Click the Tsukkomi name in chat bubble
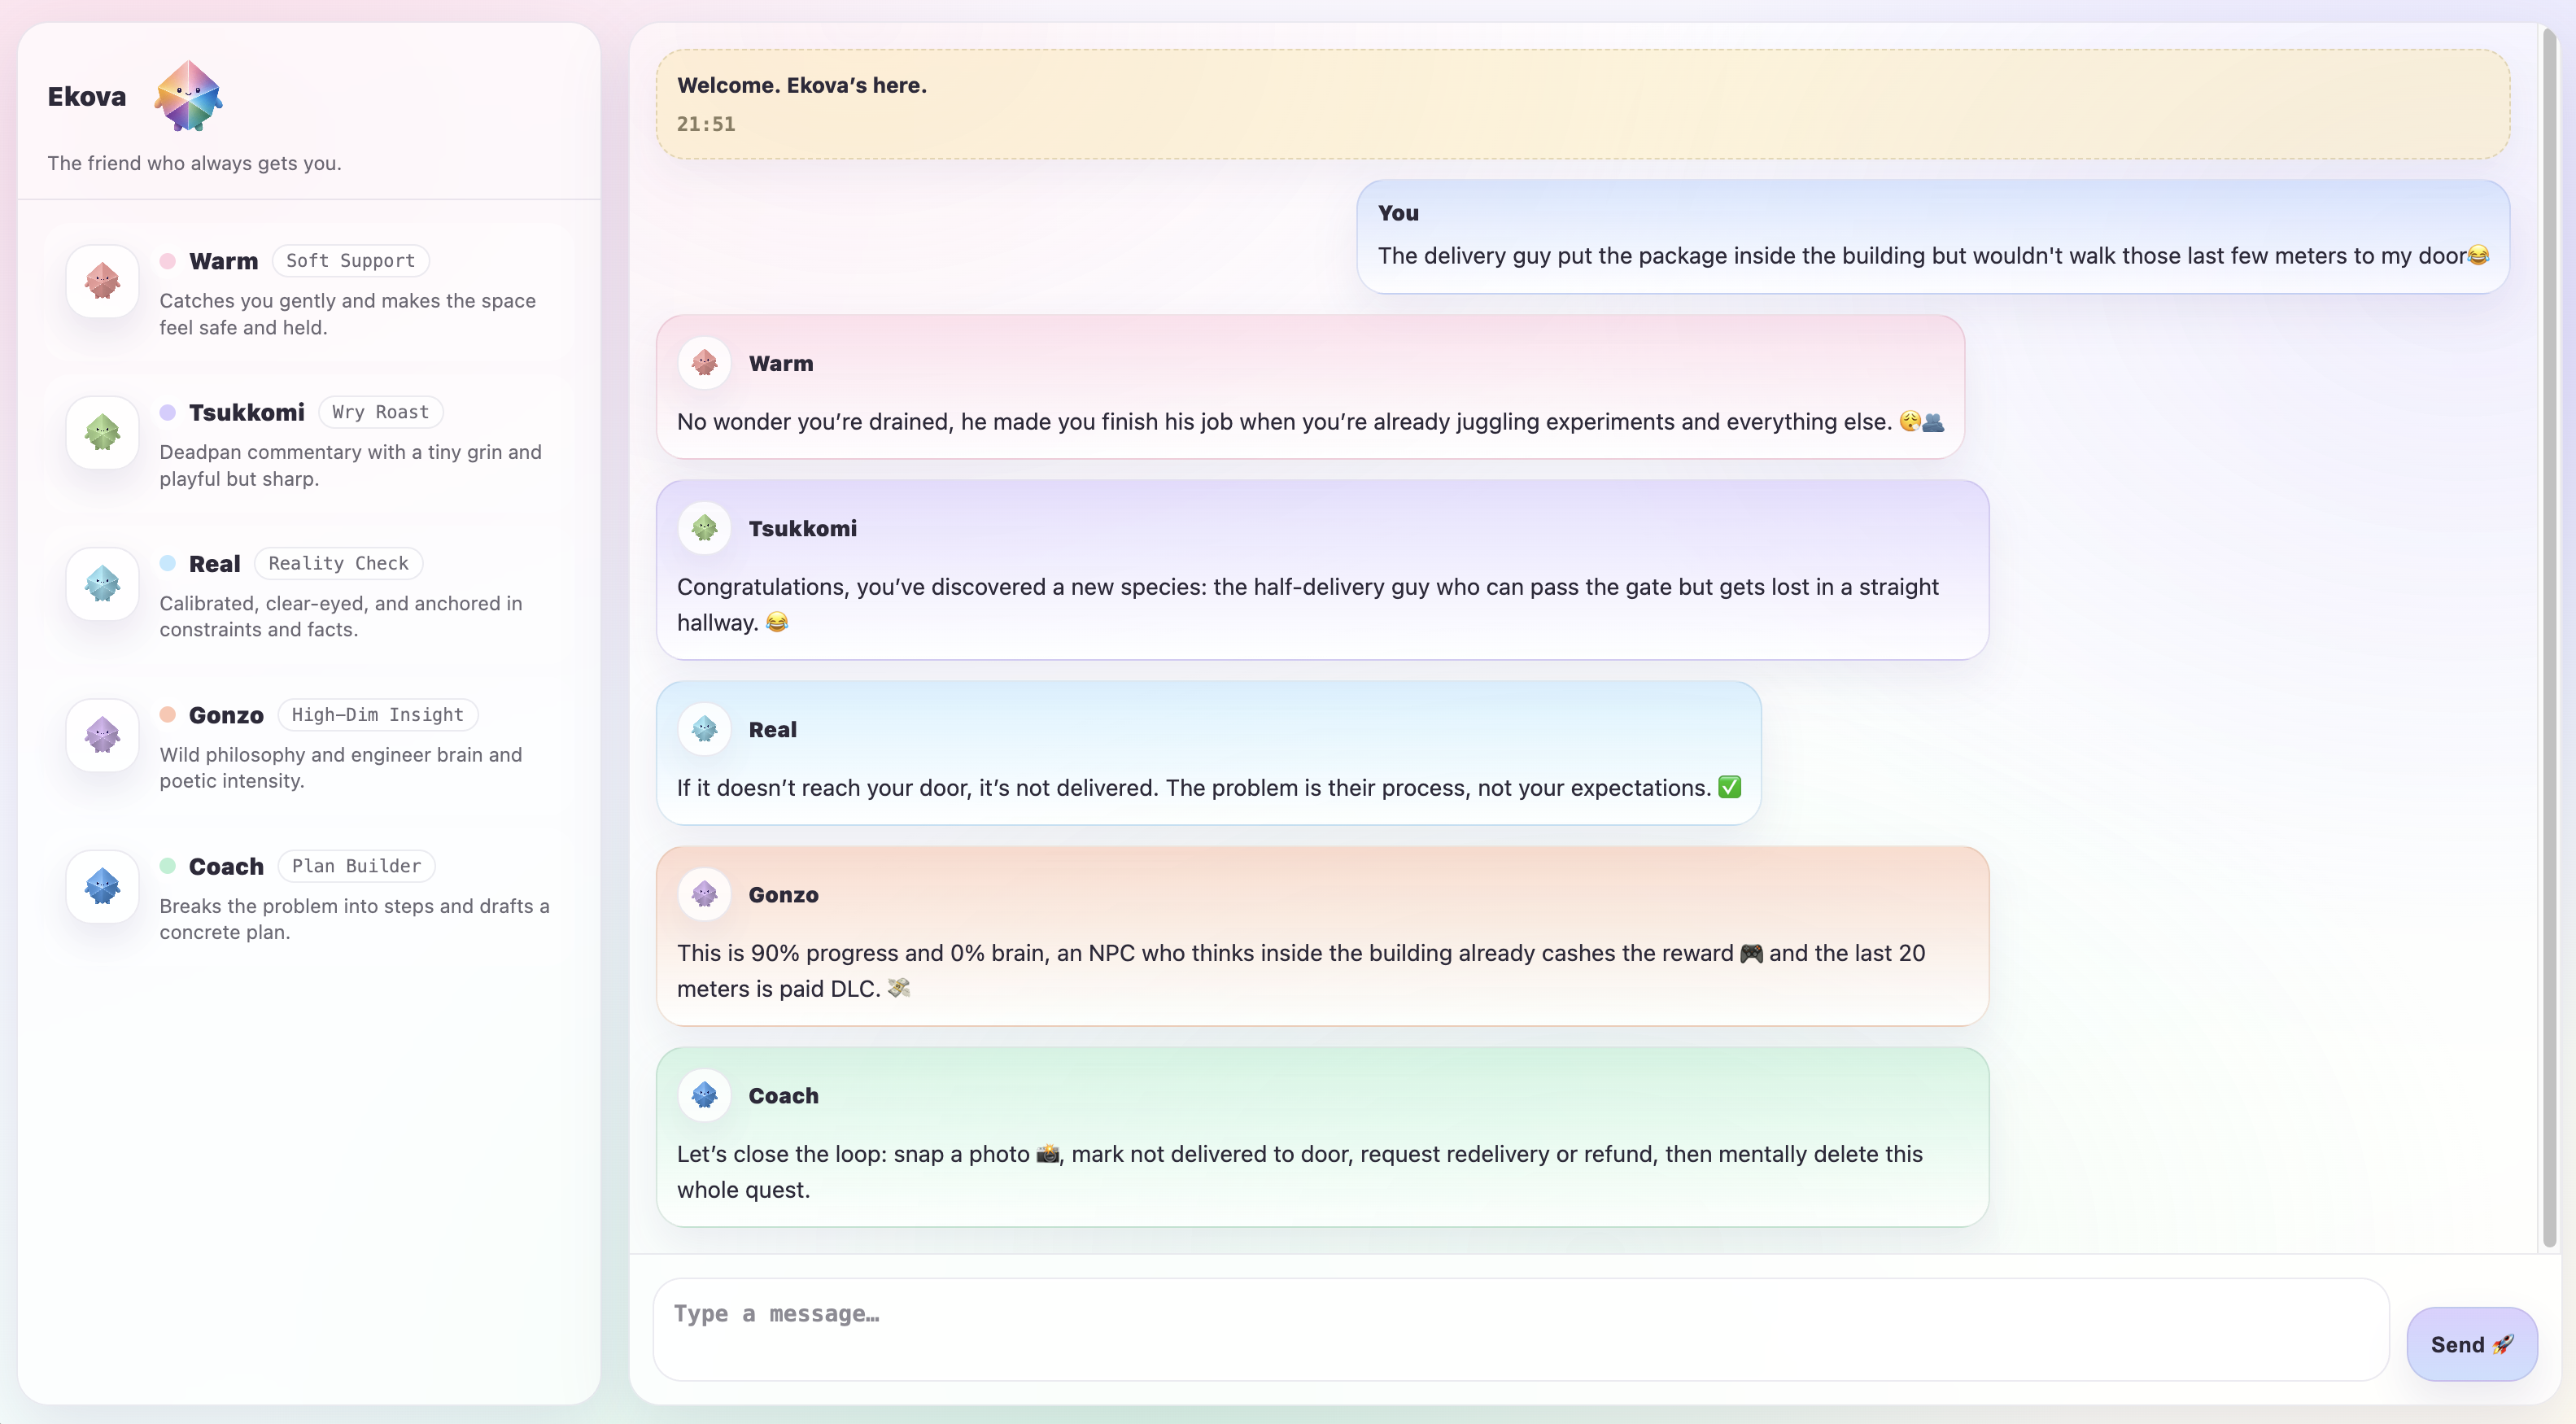Image resolution: width=2576 pixels, height=1424 pixels. 802,528
